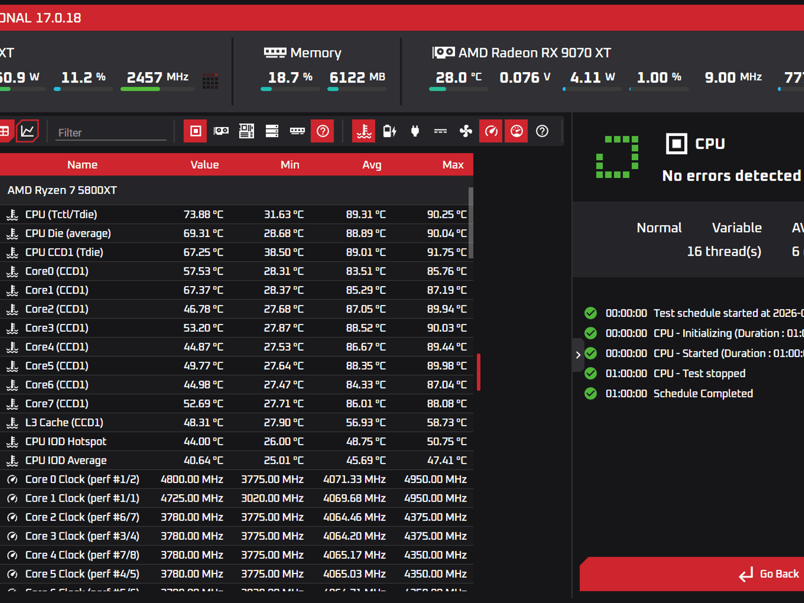Select the CPU CCD1 (Tdie) row name
The image size is (804, 603).
[64, 252]
